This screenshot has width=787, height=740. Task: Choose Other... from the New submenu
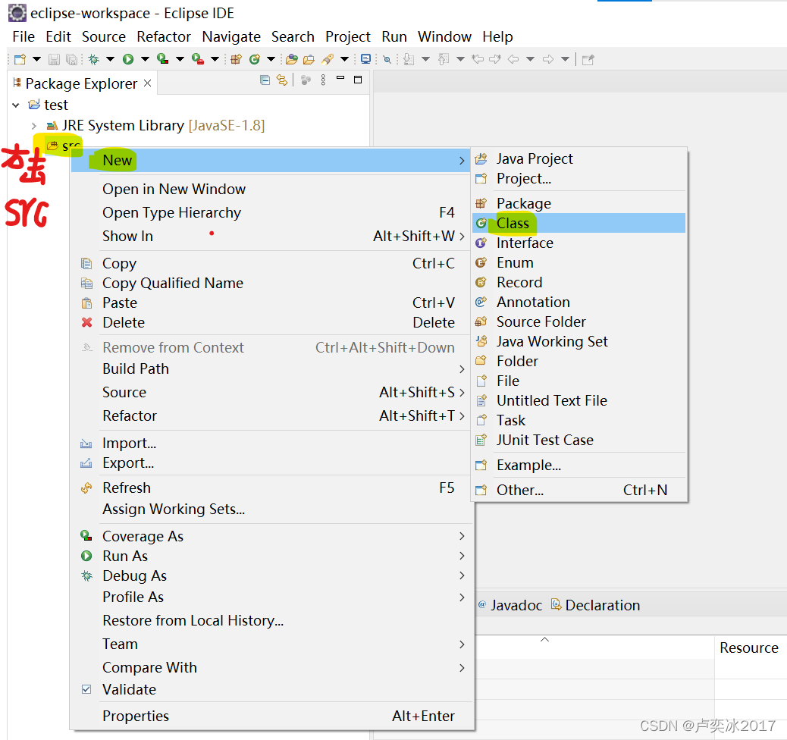(579, 490)
